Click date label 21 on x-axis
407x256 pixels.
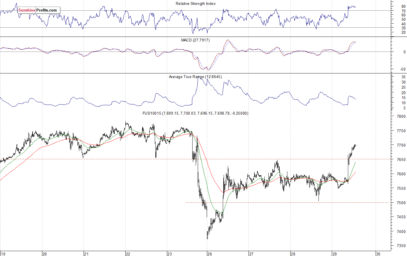pyautogui.click(x=86, y=254)
